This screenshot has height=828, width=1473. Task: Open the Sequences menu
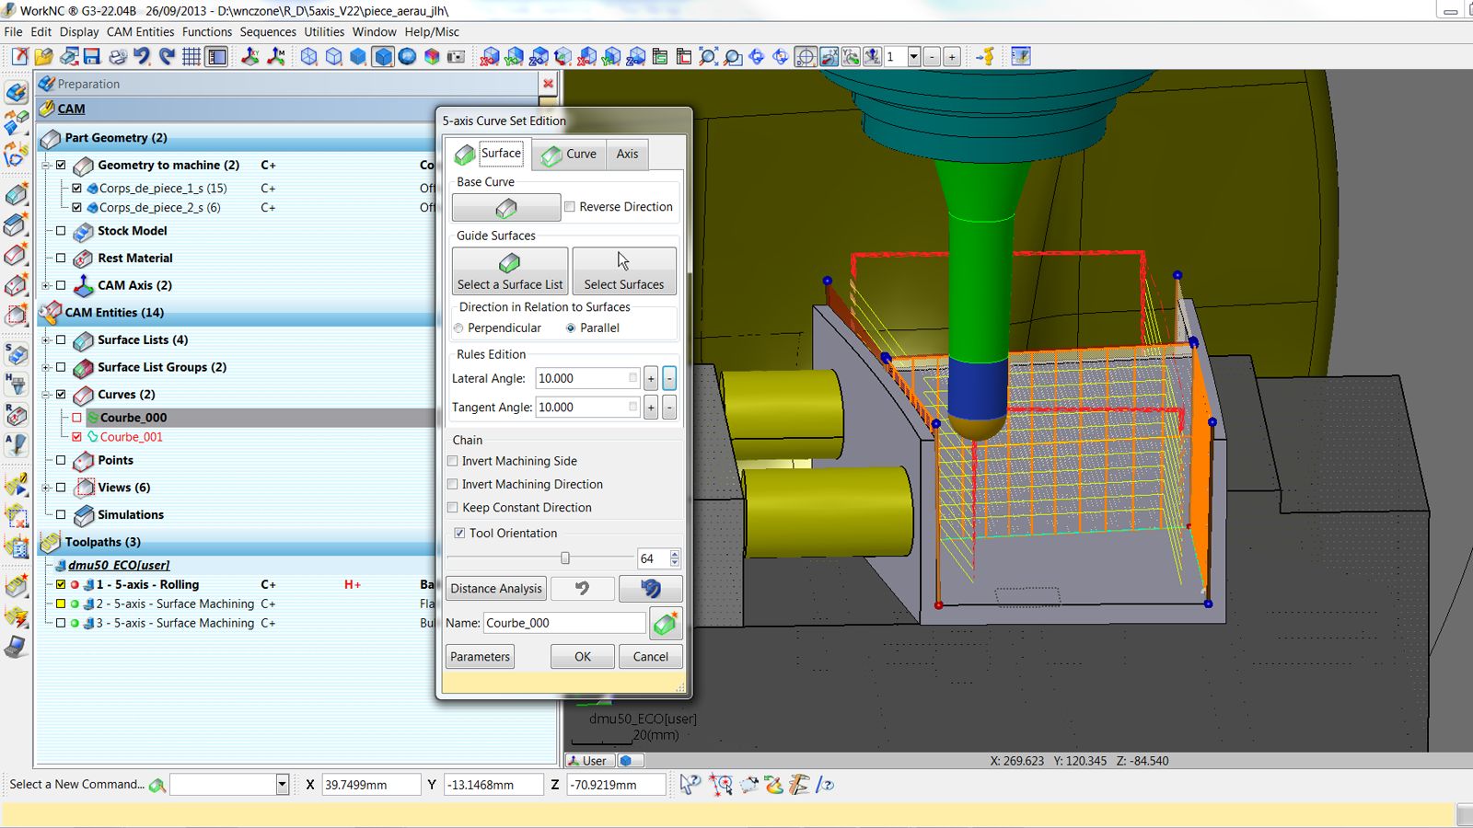268,32
